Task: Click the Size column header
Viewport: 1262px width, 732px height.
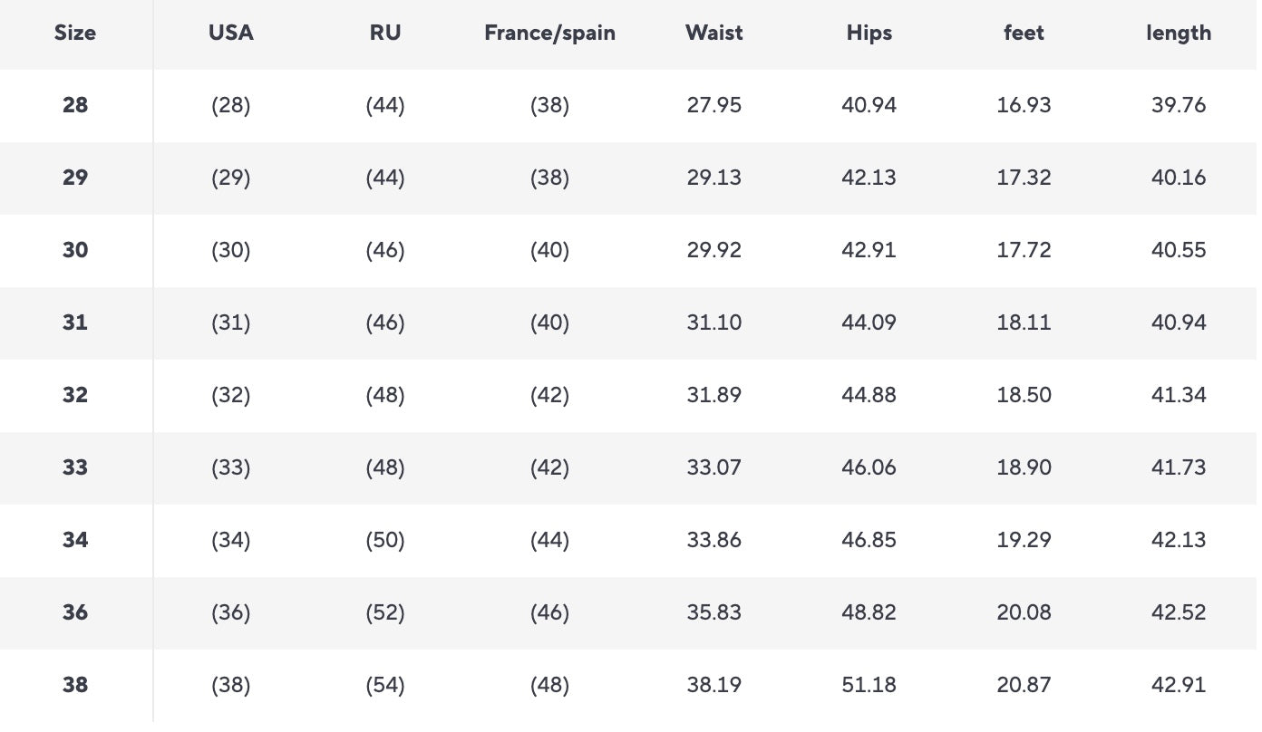Action: click(75, 34)
